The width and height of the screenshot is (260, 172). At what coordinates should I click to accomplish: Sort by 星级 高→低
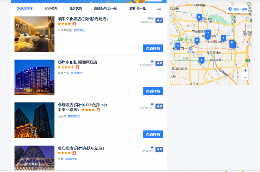pyautogui.click(x=137, y=8)
